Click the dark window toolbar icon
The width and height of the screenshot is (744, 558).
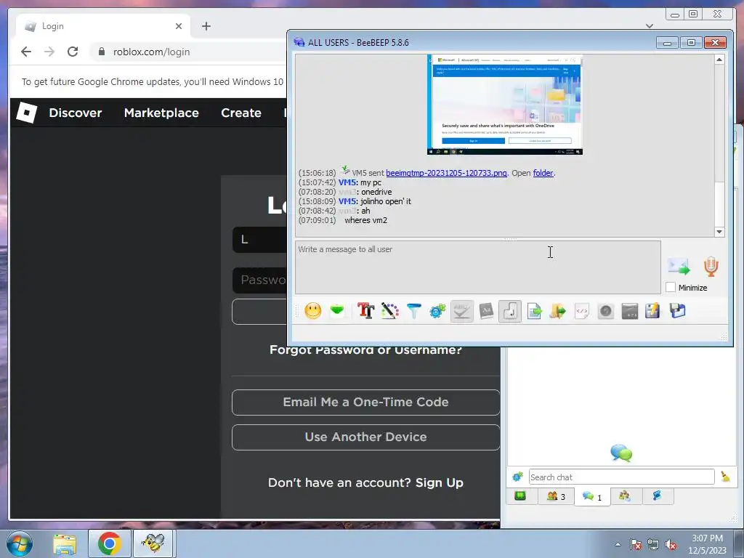coord(630,311)
